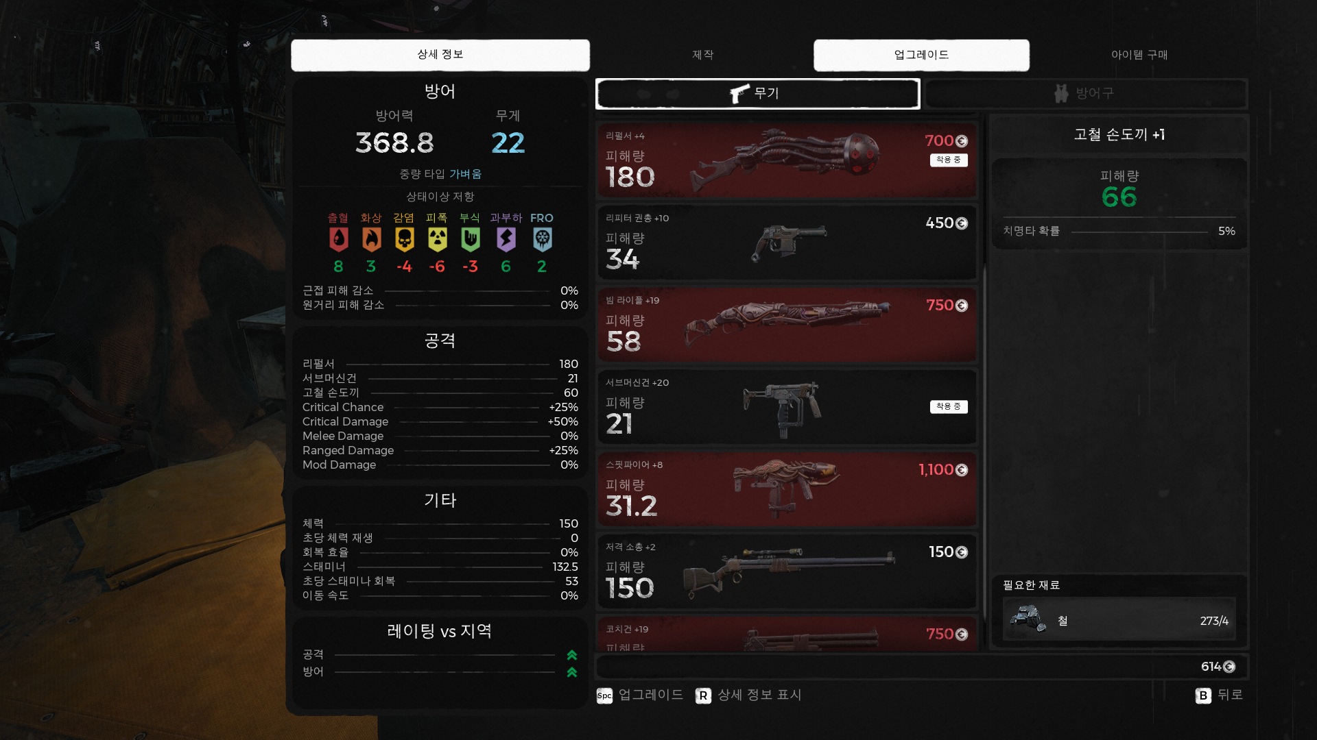Click the 치명타 확률 5% row

point(1119,232)
